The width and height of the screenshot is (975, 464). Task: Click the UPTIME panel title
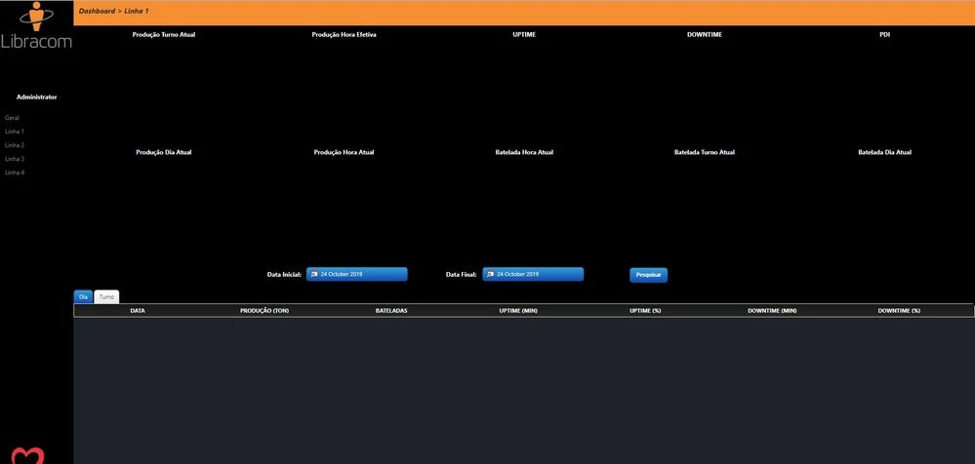[524, 35]
